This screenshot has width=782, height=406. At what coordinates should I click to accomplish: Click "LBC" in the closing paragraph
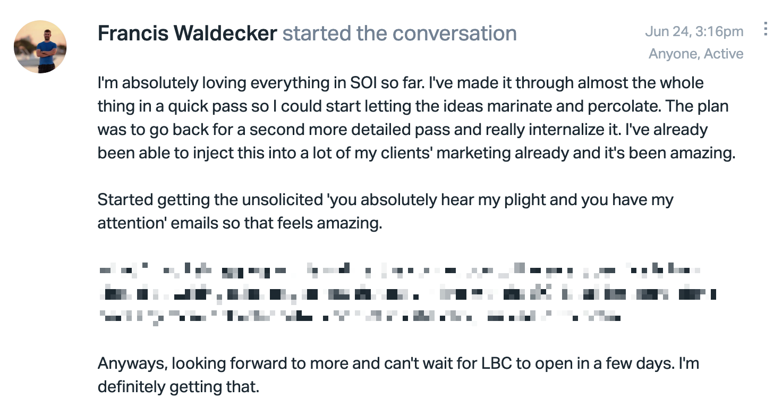pos(496,364)
